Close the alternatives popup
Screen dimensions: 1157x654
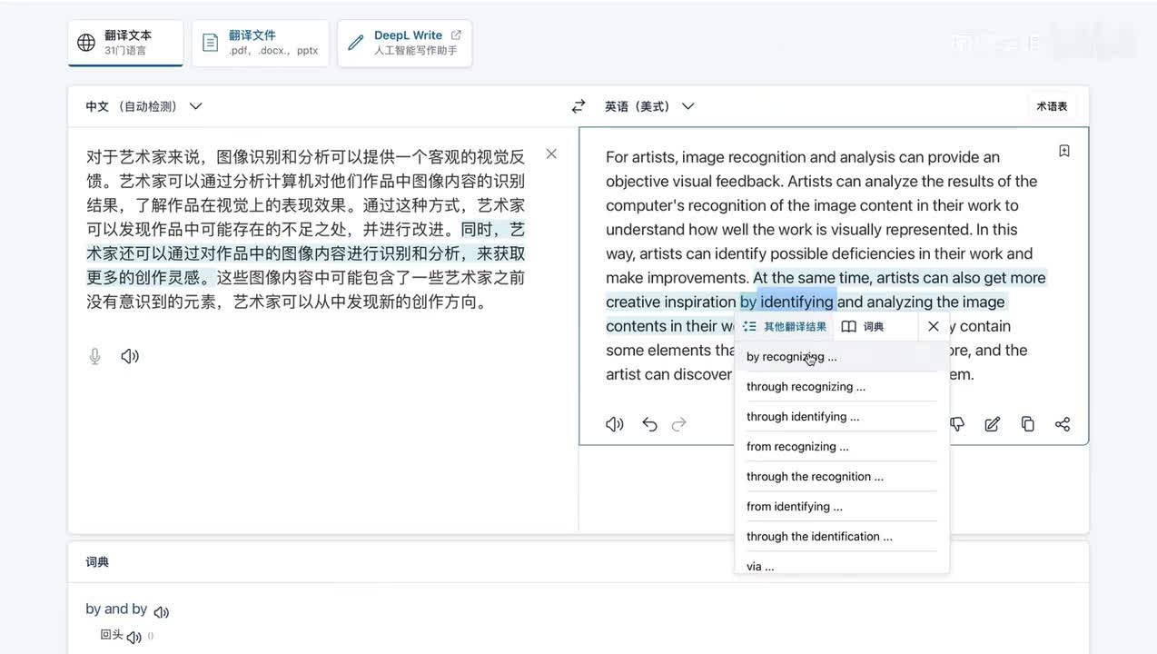point(933,326)
